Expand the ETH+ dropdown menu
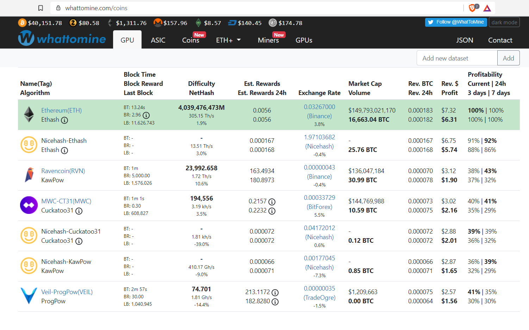The width and height of the screenshot is (529, 330). pyautogui.click(x=229, y=40)
